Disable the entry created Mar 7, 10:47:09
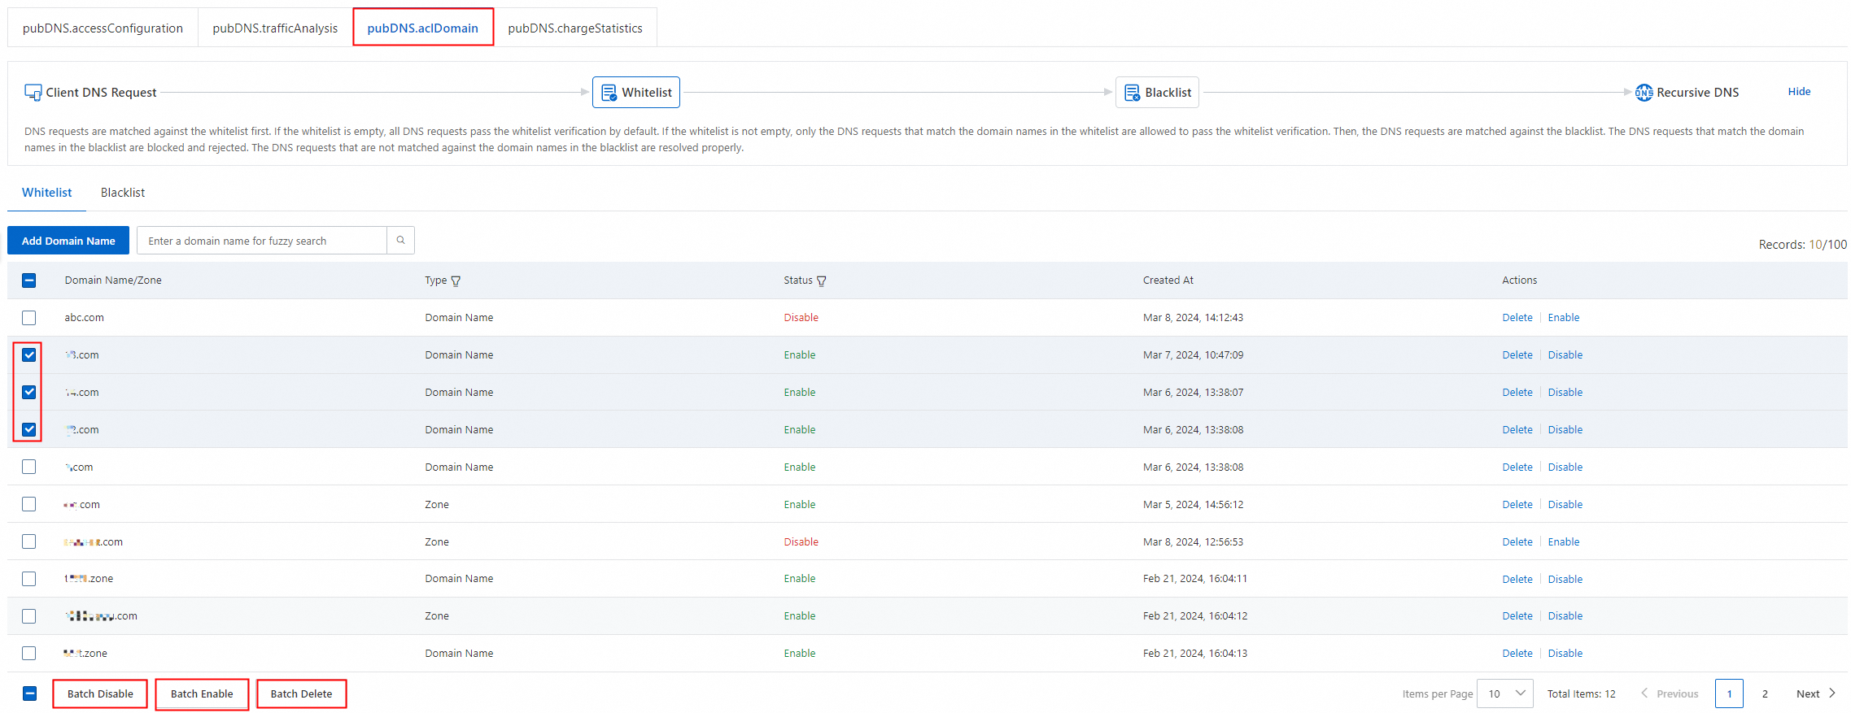Screen dimensions: 1851x713 click(x=1565, y=355)
